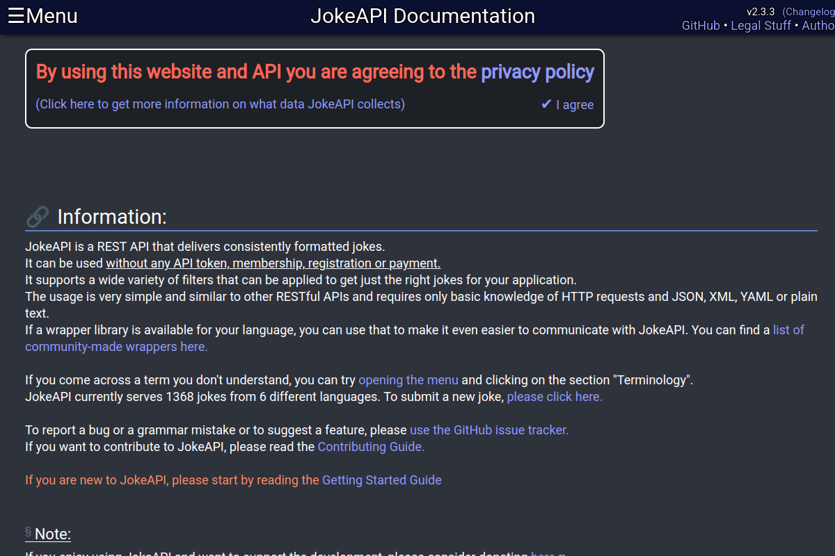The height and width of the screenshot is (556, 835).
Task: Open the Changelog link
Action: (809, 12)
